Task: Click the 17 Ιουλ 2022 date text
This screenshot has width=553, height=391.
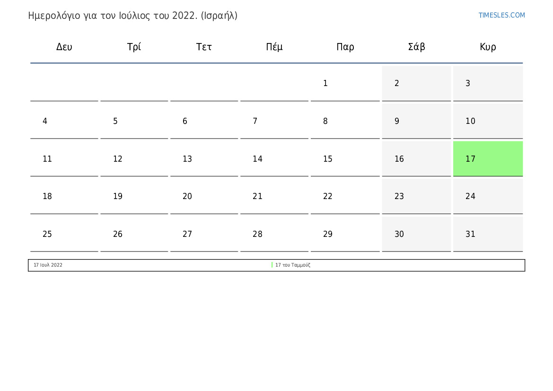Action: [x=48, y=265]
